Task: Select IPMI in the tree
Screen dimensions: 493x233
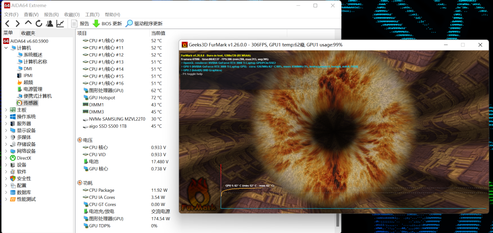Action: (24, 75)
